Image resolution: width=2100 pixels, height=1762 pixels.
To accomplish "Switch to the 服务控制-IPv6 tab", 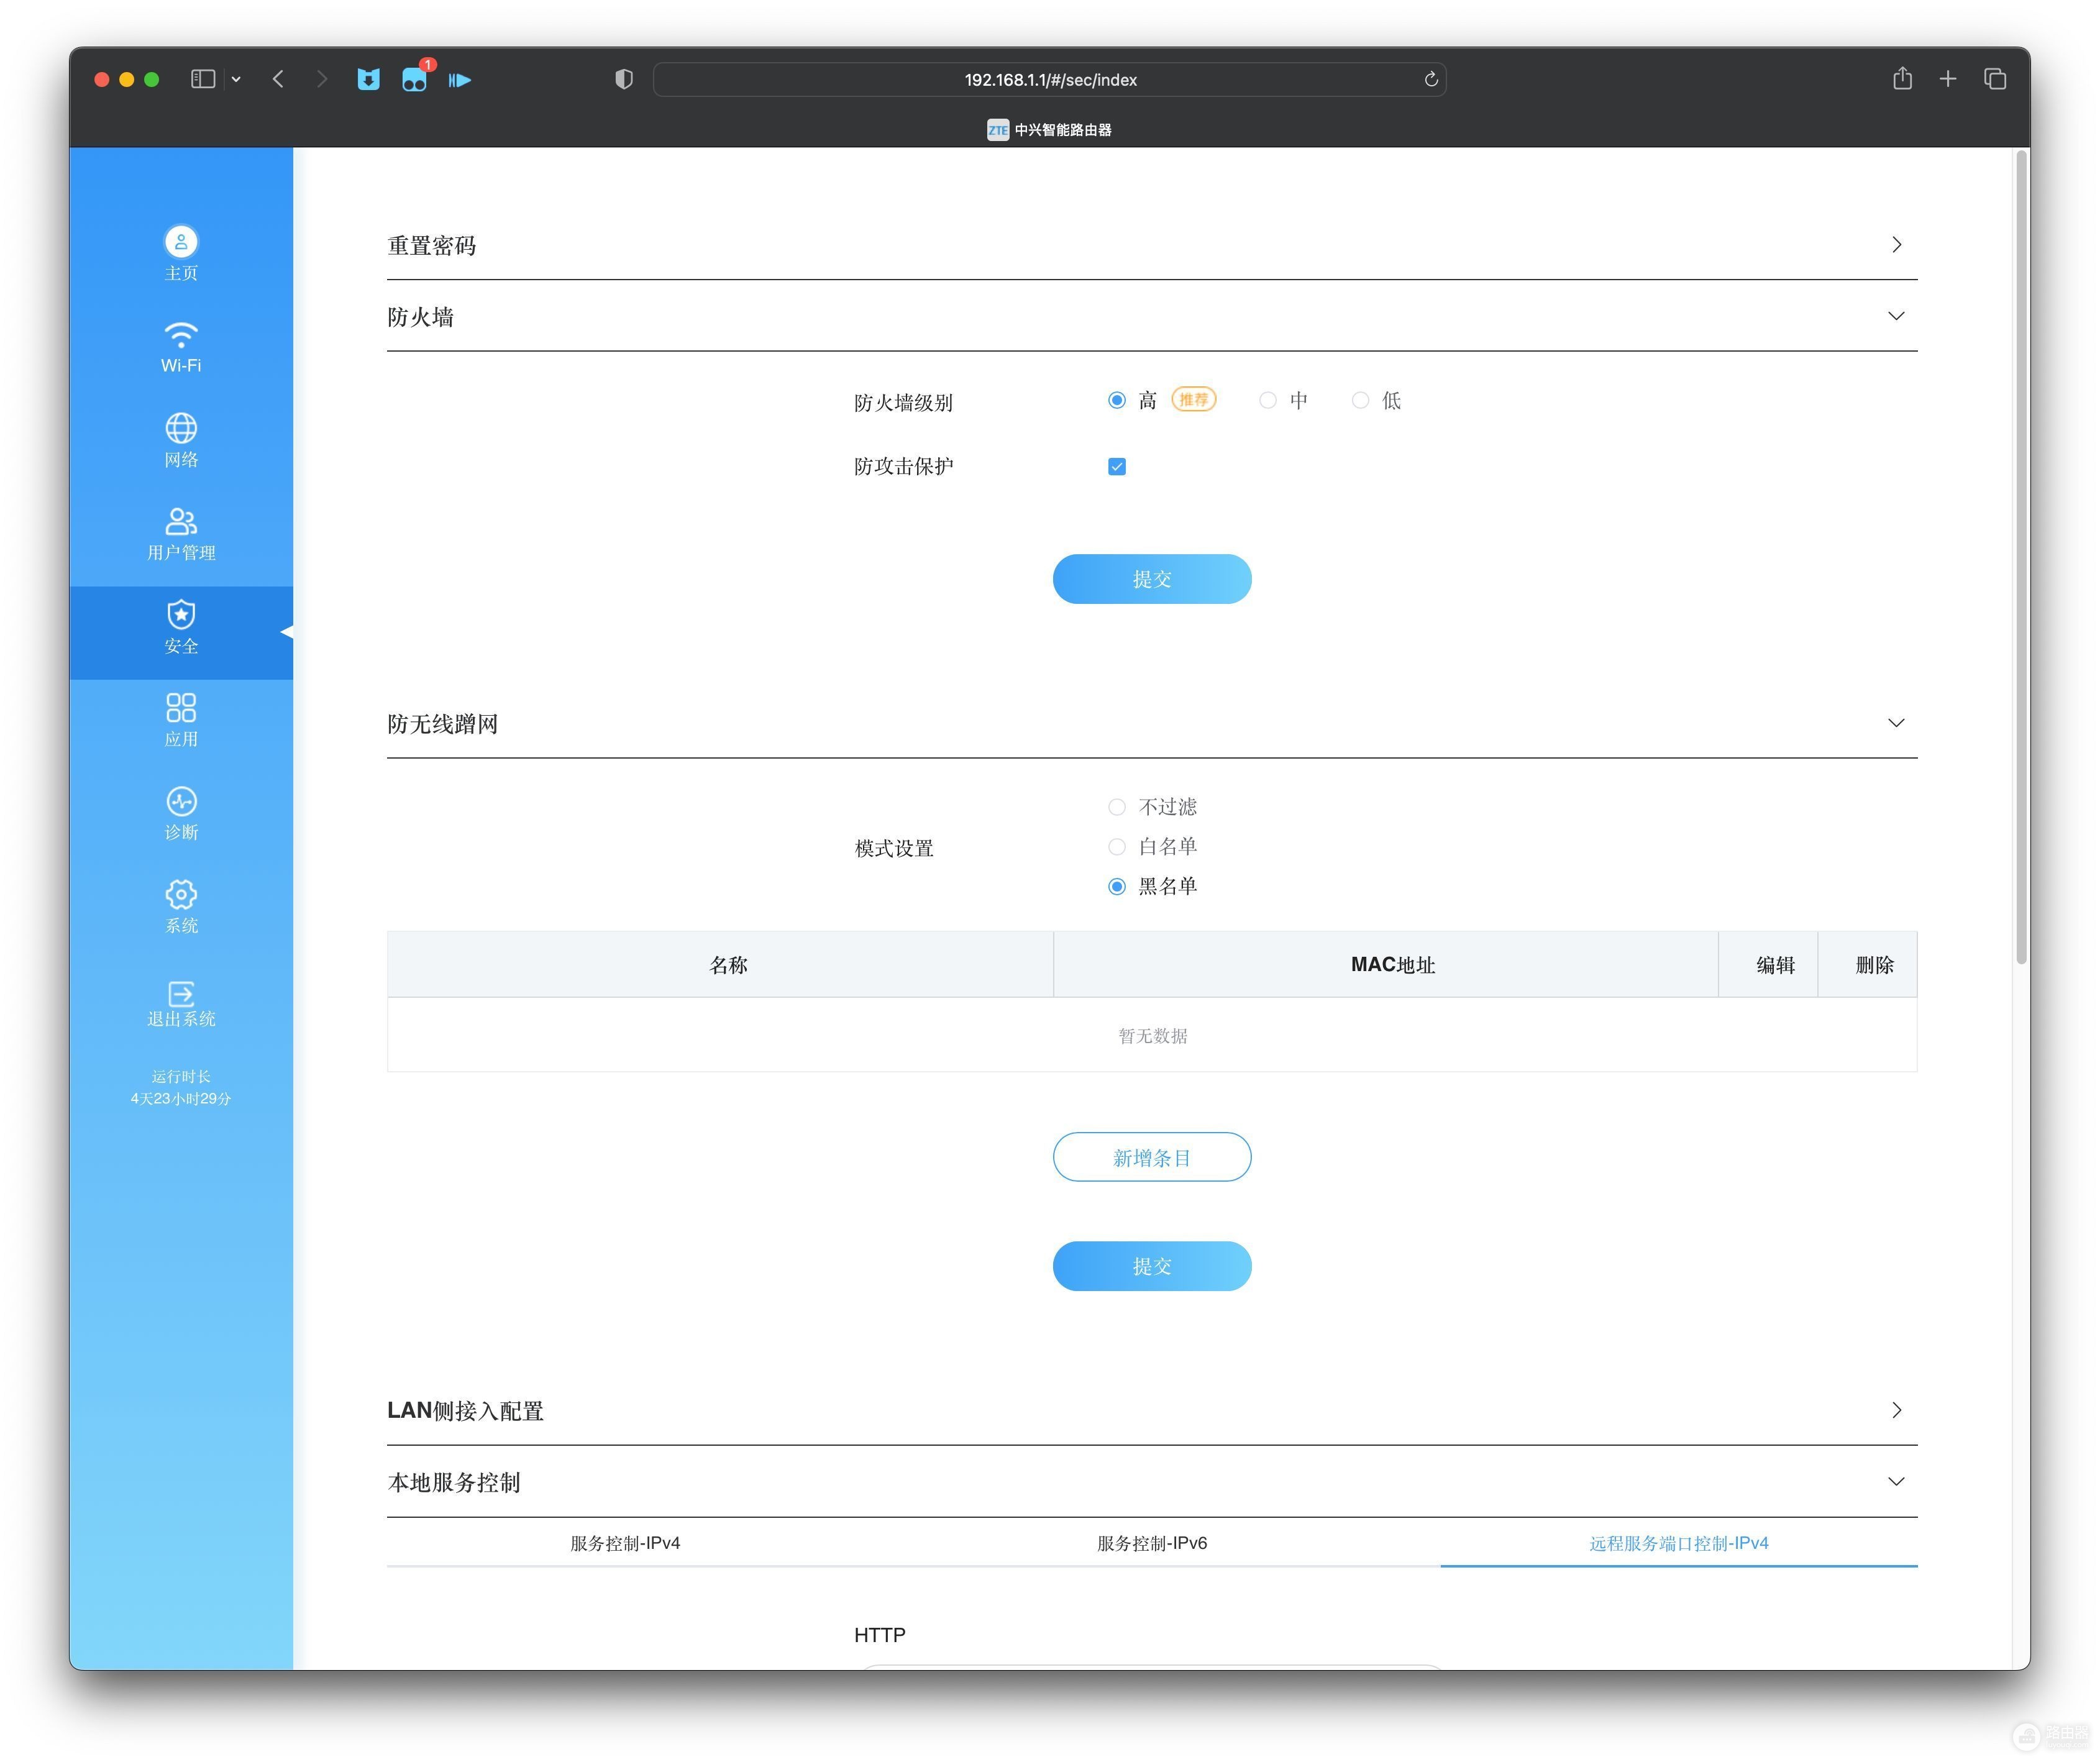I will 1152,1543.
